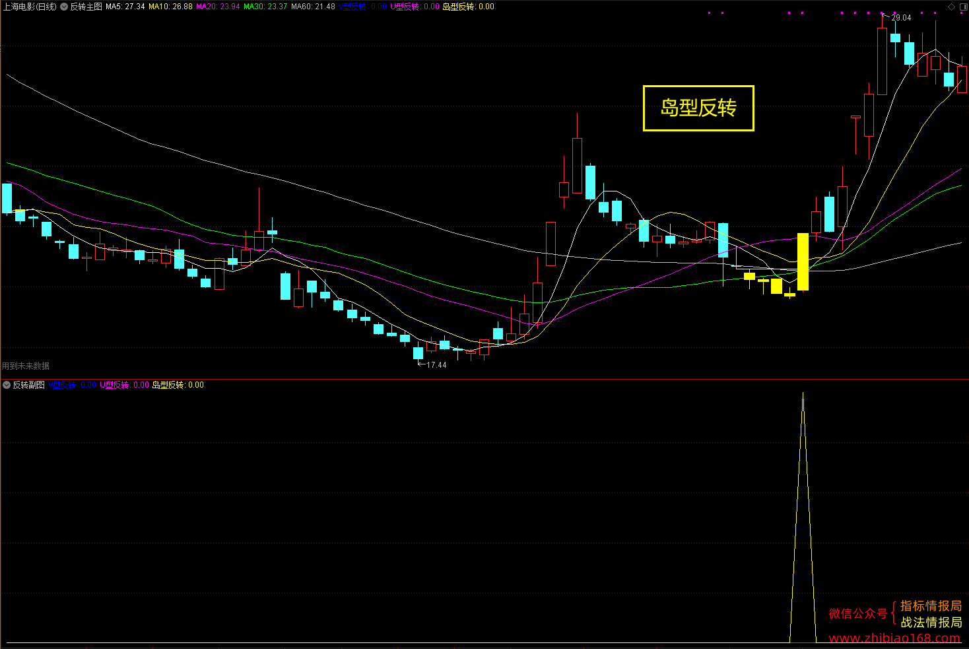Click the yellow spike peak in sub-chart
Screen dimensions: 969x649
point(803,393)
